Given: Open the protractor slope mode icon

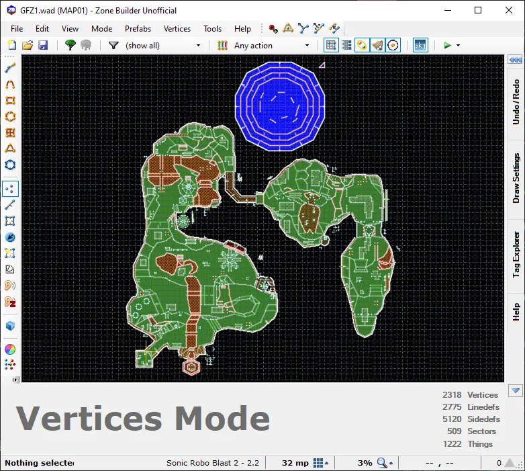Looking at the screenshot, I should tap(10, 269).
